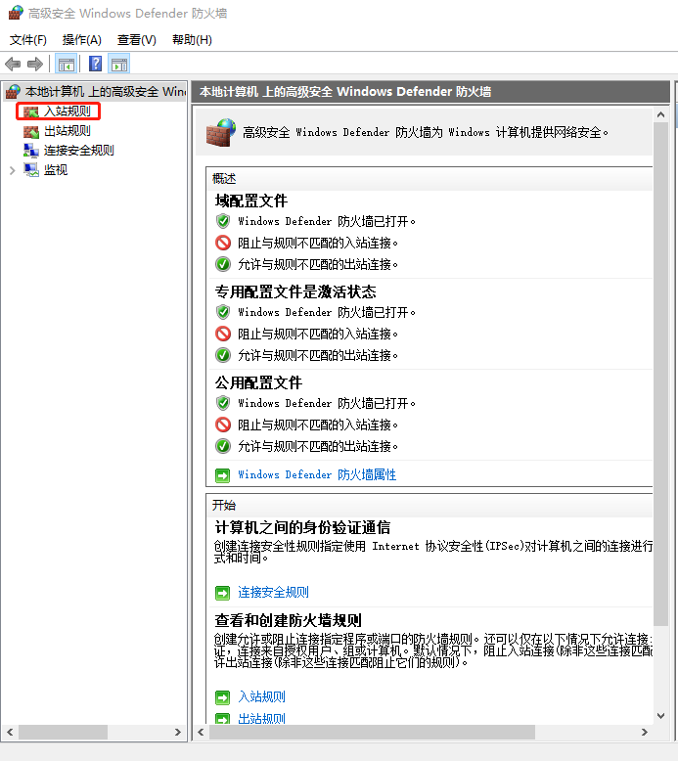Click green shield icon under 专用配置文件
This screenshot has height=761, width=678.
[223, 312]
